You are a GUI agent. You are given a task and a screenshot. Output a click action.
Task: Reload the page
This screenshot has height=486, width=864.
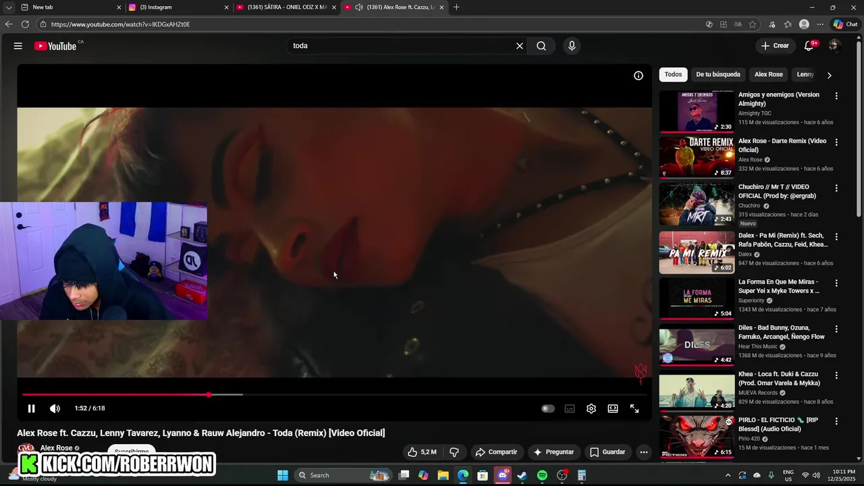[25, 24]
